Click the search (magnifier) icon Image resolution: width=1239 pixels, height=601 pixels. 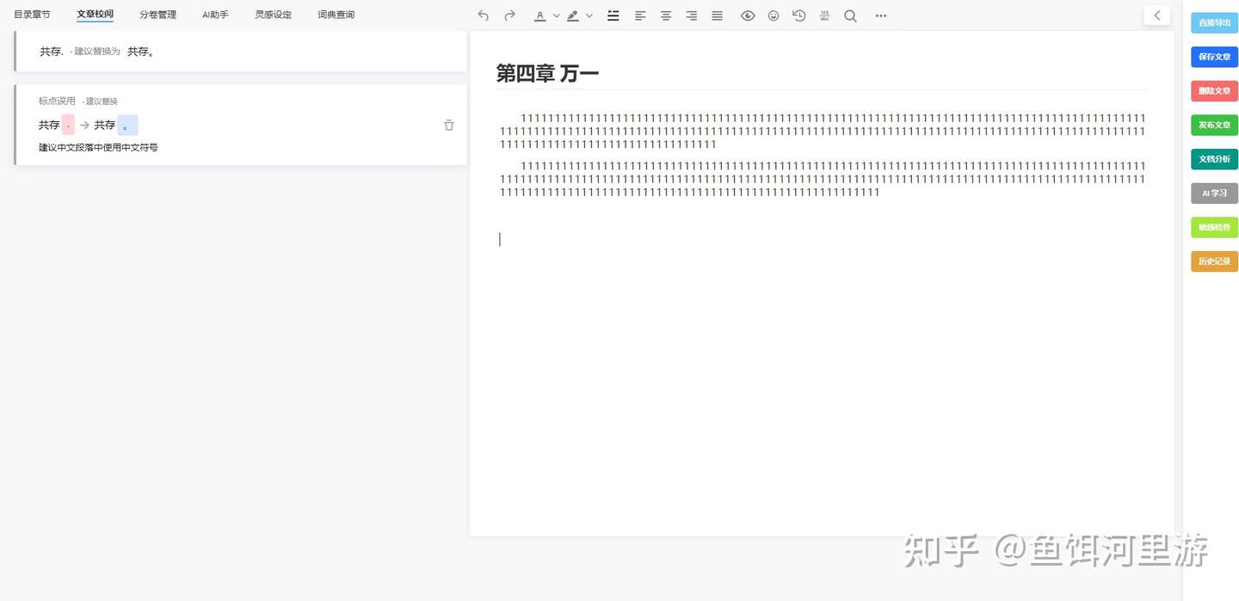[x=850, y=15]
